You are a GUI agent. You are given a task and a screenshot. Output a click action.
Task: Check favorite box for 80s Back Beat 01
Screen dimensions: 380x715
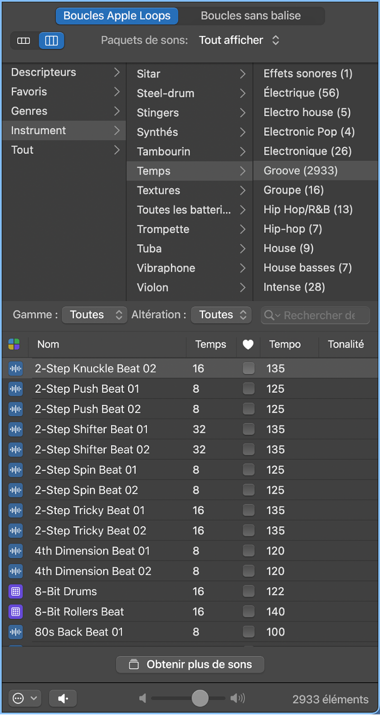pyautogui.click(x=248, y=632)
